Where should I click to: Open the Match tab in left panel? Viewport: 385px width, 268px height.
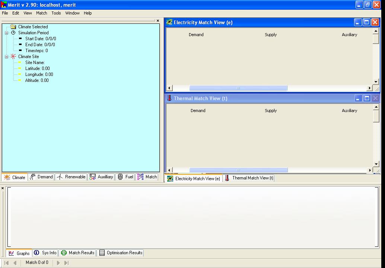[x=147, y=177]
